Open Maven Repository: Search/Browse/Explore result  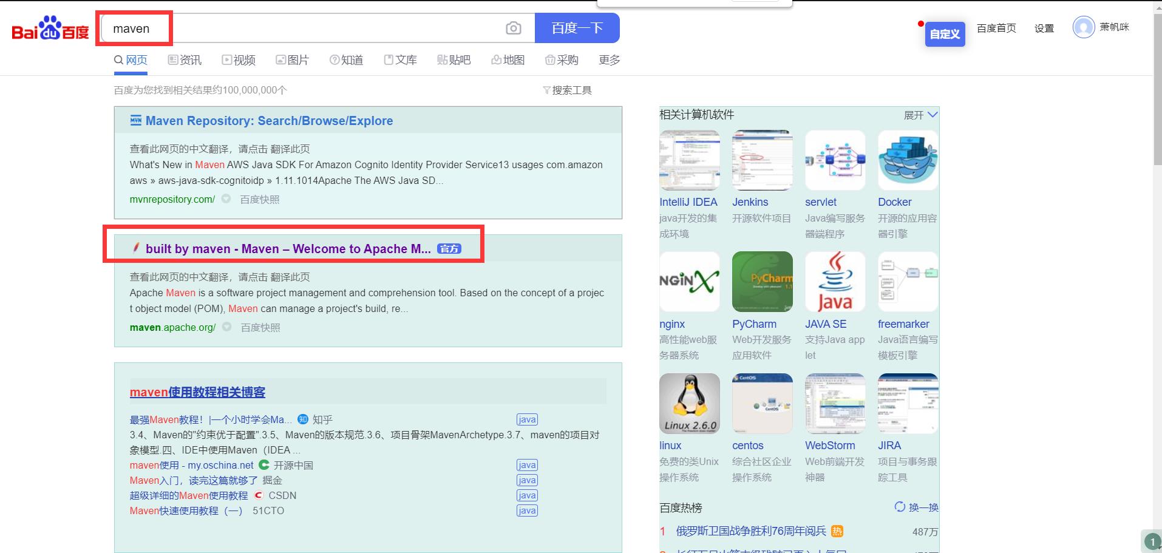tap(269, 121)
